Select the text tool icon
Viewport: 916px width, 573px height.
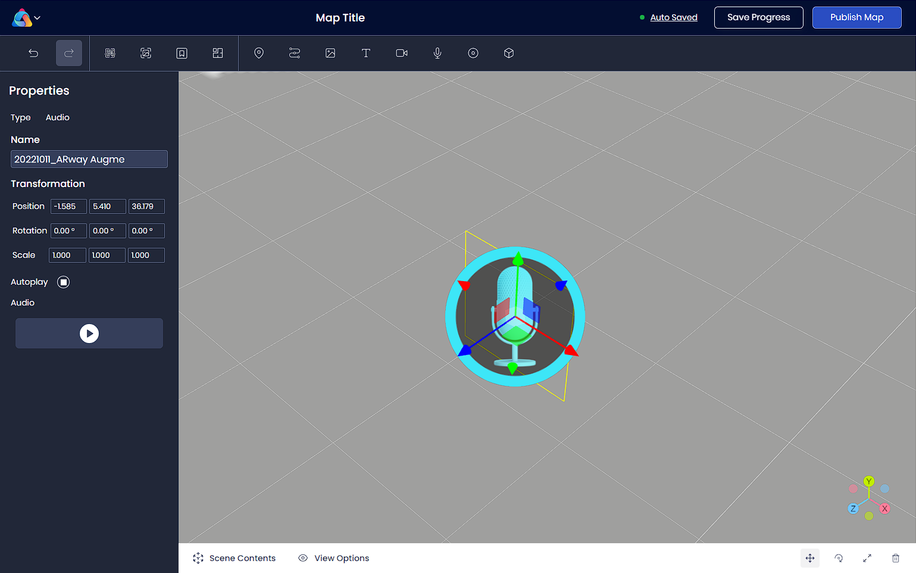pyautogui.click(x=366, y=53)
